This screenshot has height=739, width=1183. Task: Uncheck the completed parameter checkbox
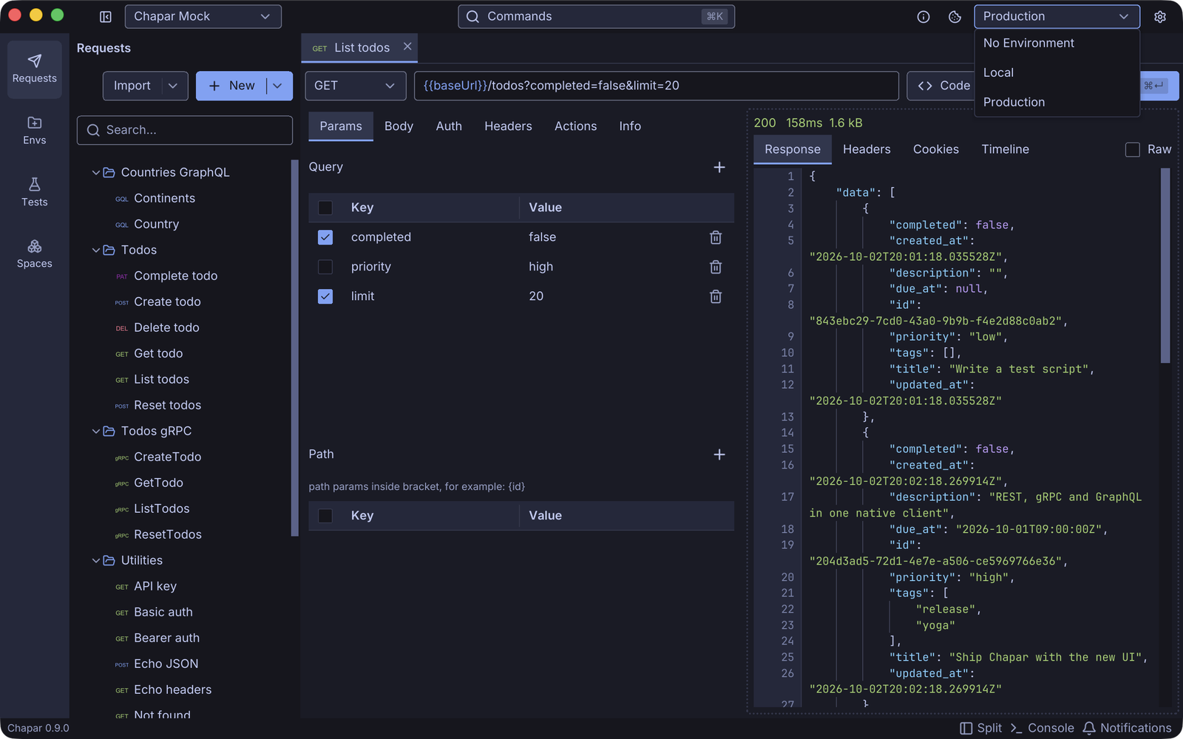click(x=325, y=237)
